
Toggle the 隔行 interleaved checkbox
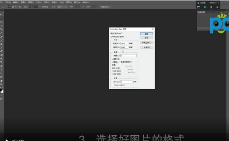(113, 59)
